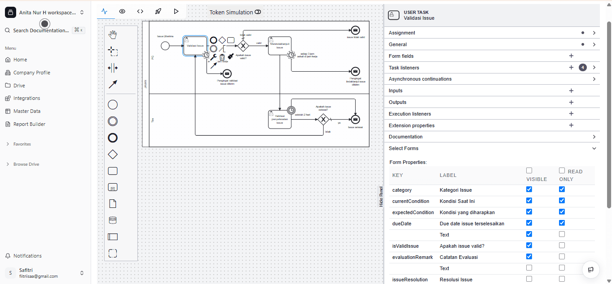Collapse the Select Forms section
Screen dimensions: 612x284
click(x=594, y=148)
